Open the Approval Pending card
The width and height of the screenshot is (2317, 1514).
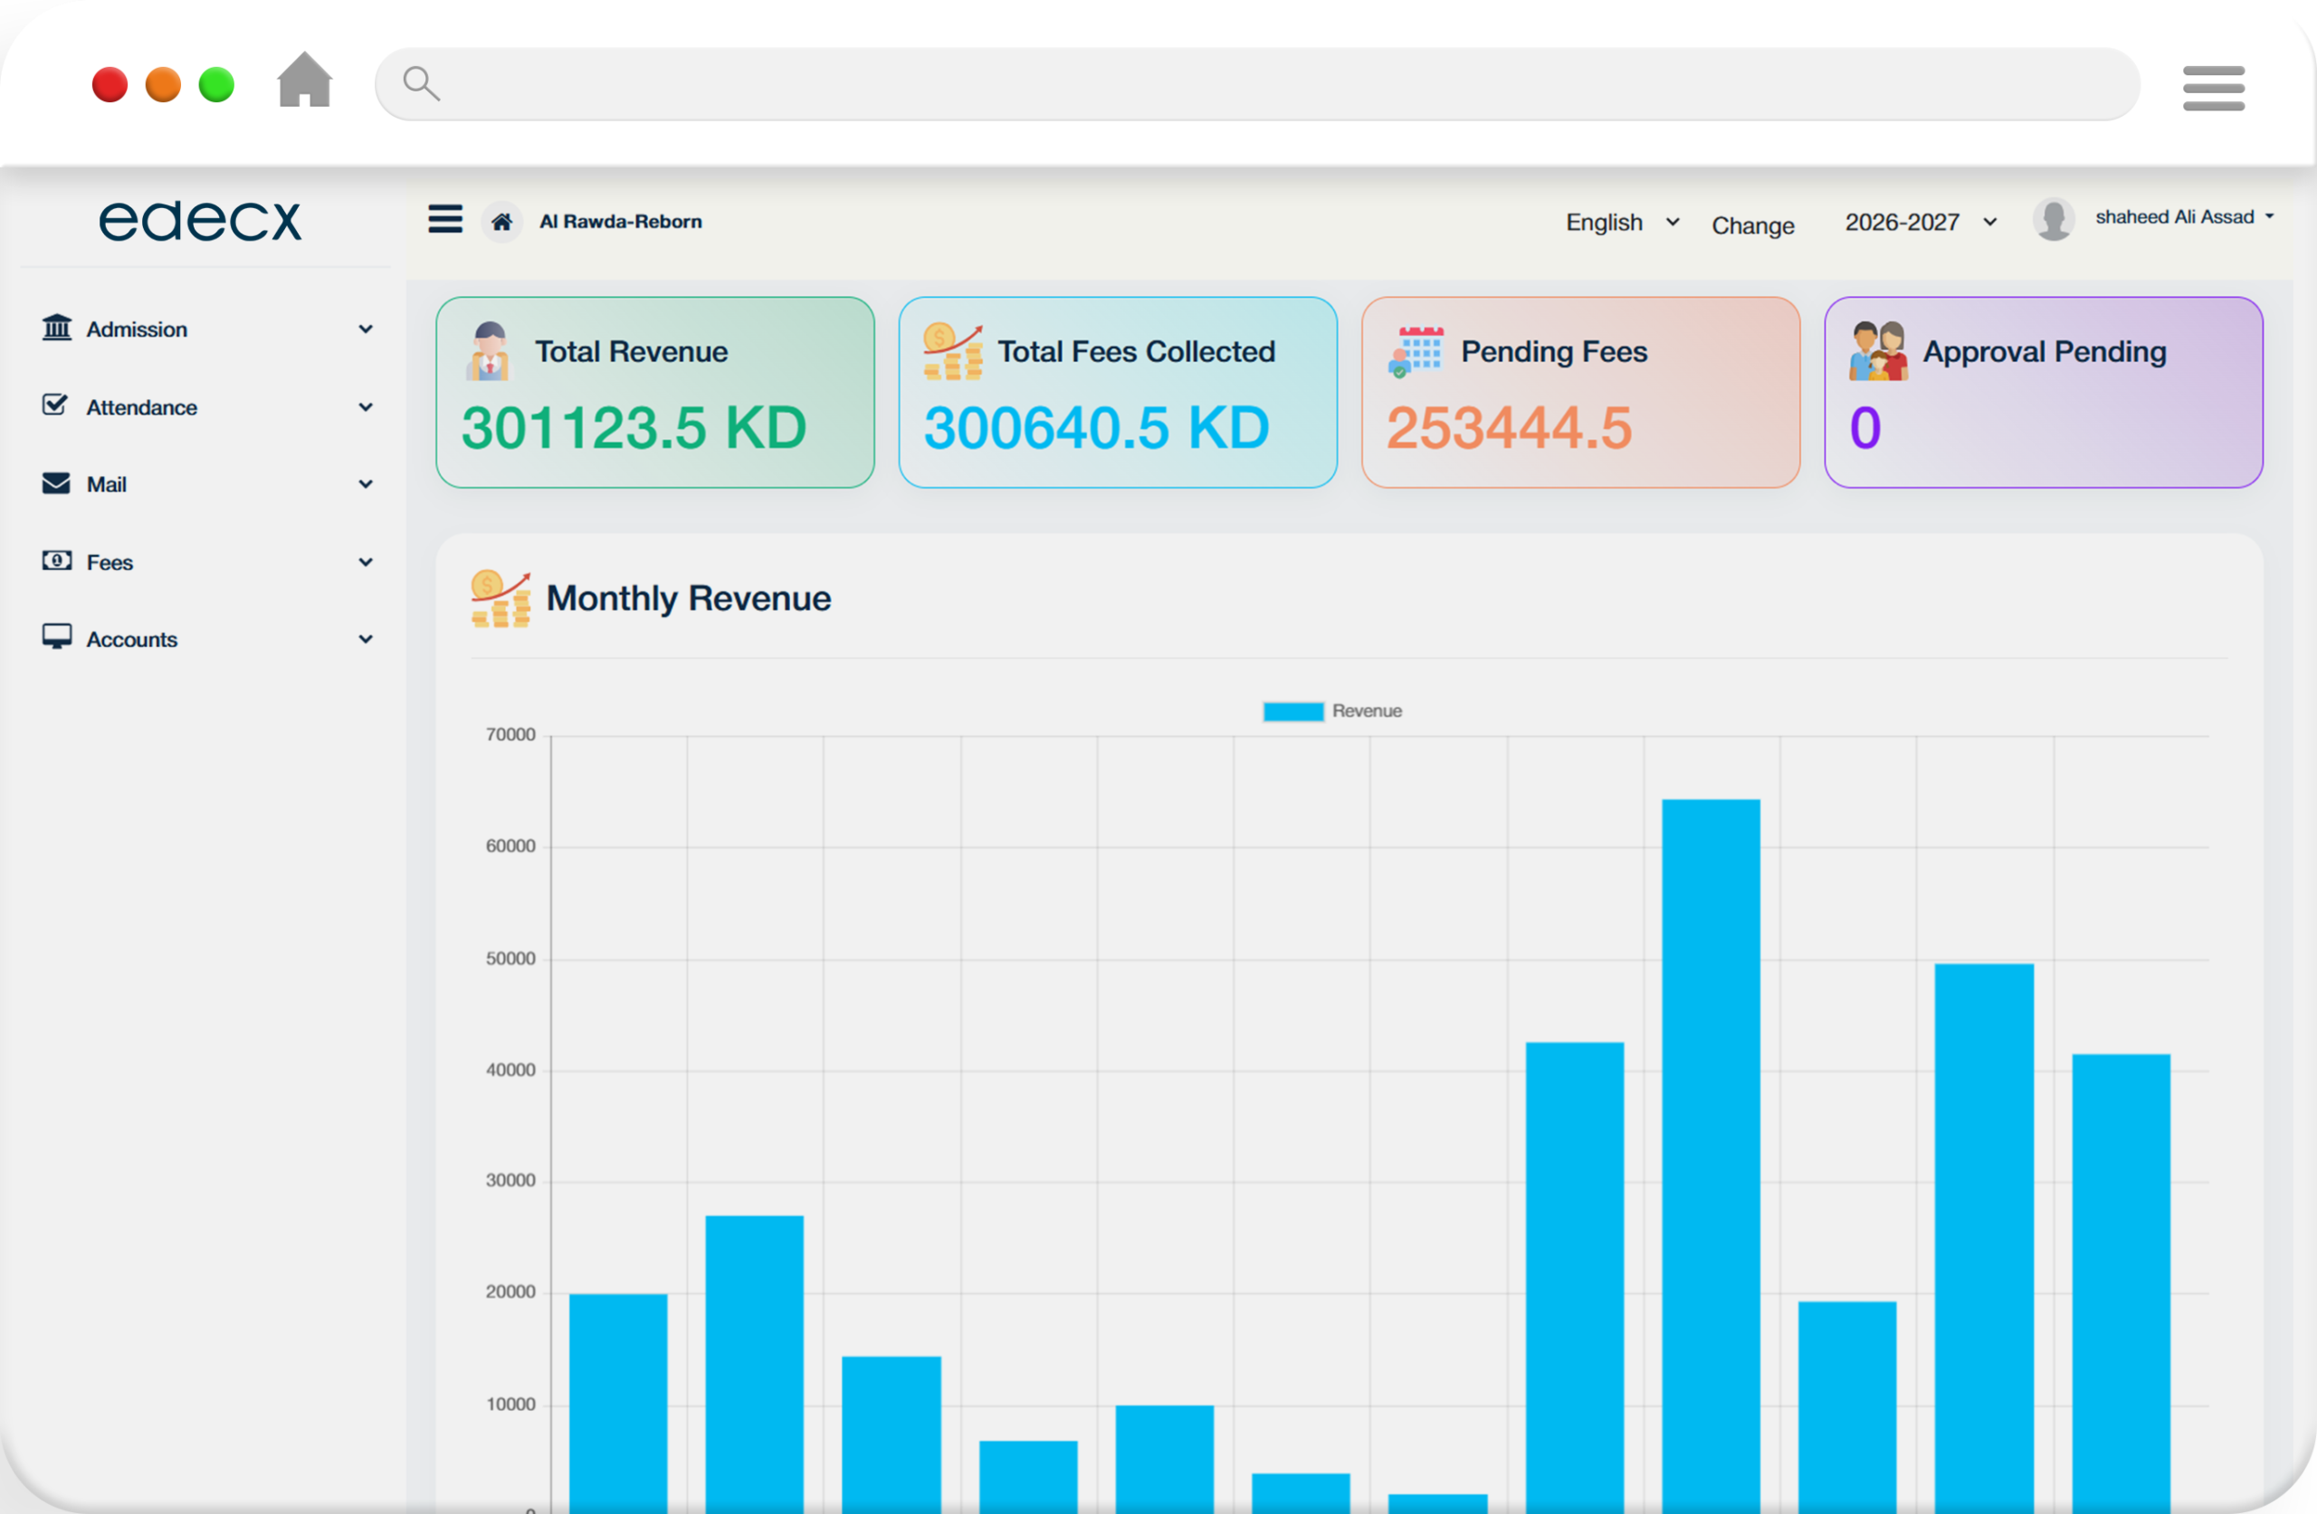click(x=2044, y=393)
